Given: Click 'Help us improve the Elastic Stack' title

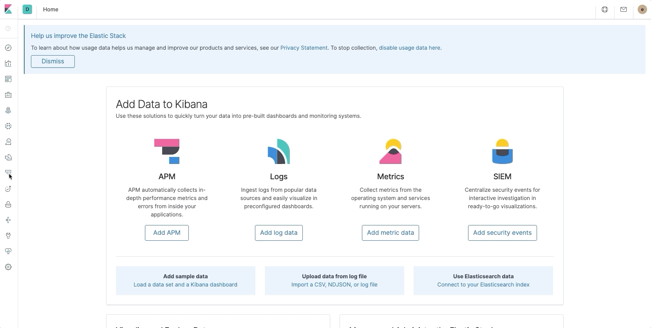Looking at the screenshot, I should [78, 36].
